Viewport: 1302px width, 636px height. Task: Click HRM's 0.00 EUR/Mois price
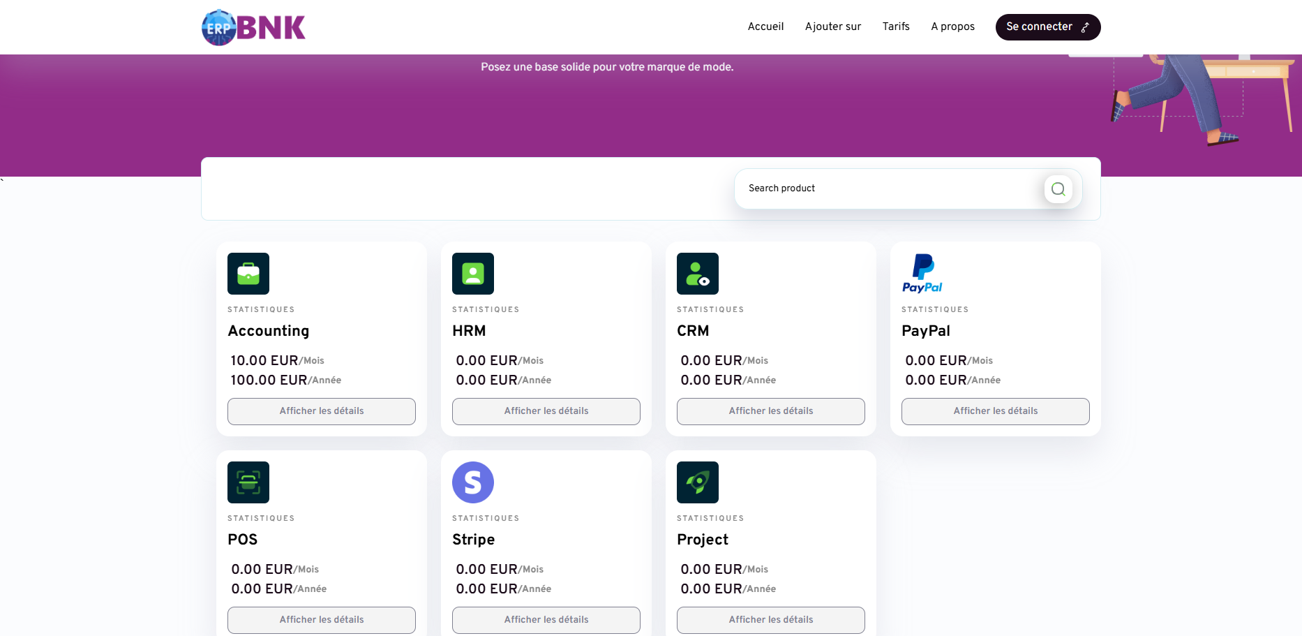[x=500, y=360]
